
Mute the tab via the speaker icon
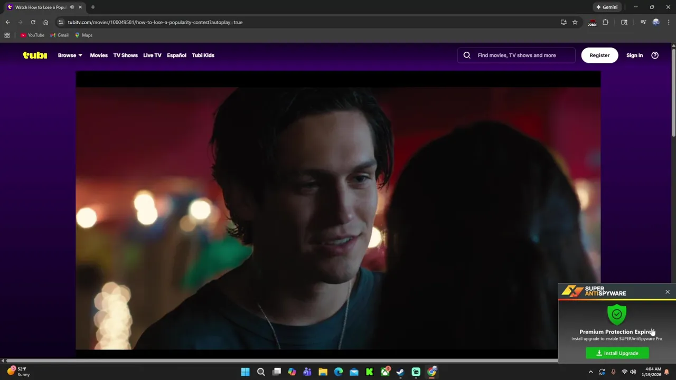tap(72, 7)
